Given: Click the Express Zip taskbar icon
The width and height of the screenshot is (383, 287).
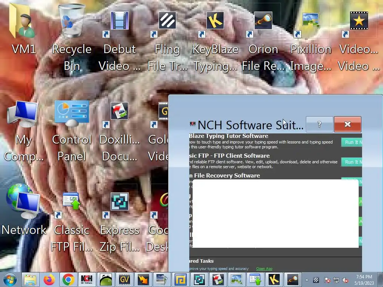Looking at the screenshot, I should [199, 280].
